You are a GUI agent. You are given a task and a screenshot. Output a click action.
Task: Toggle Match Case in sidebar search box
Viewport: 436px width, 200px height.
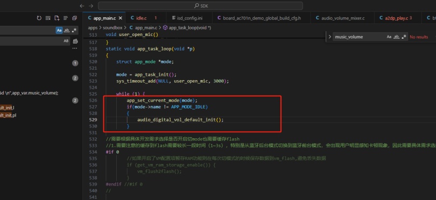tap(59, 30)
